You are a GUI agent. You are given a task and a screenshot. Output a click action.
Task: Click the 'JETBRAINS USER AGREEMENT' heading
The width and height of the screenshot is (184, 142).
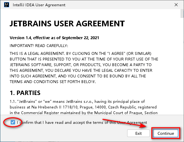tap(67, 24)
